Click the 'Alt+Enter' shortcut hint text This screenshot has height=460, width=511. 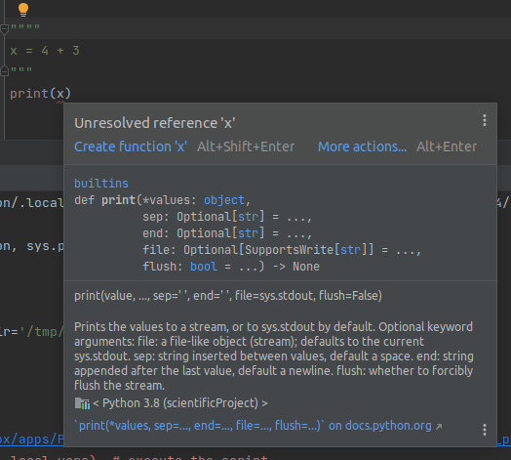[447, 146]
